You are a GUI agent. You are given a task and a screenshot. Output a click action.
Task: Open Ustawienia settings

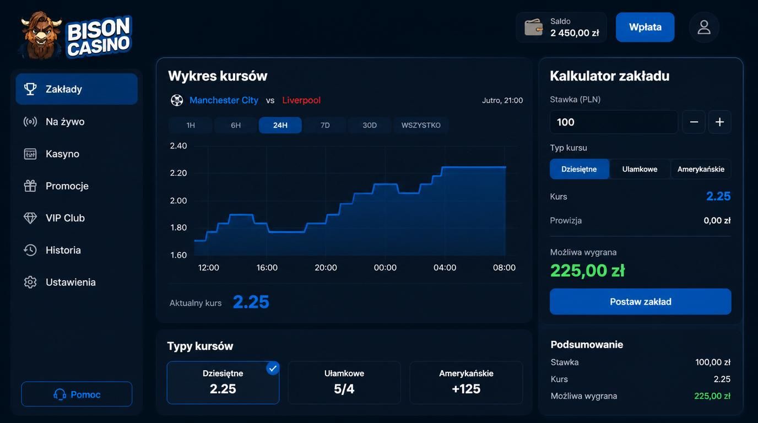point(77,282)
